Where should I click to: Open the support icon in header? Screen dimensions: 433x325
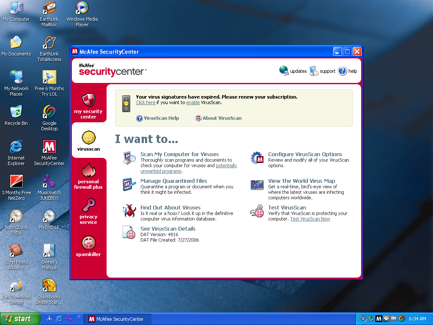314,71
